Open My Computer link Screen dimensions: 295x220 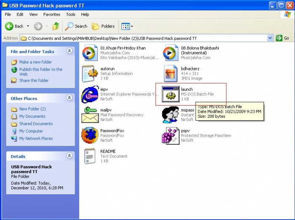click(x=31, y=131)
